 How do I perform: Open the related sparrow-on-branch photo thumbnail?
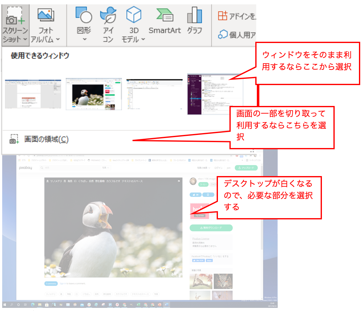pyautogui.click(x=201, y=281)
